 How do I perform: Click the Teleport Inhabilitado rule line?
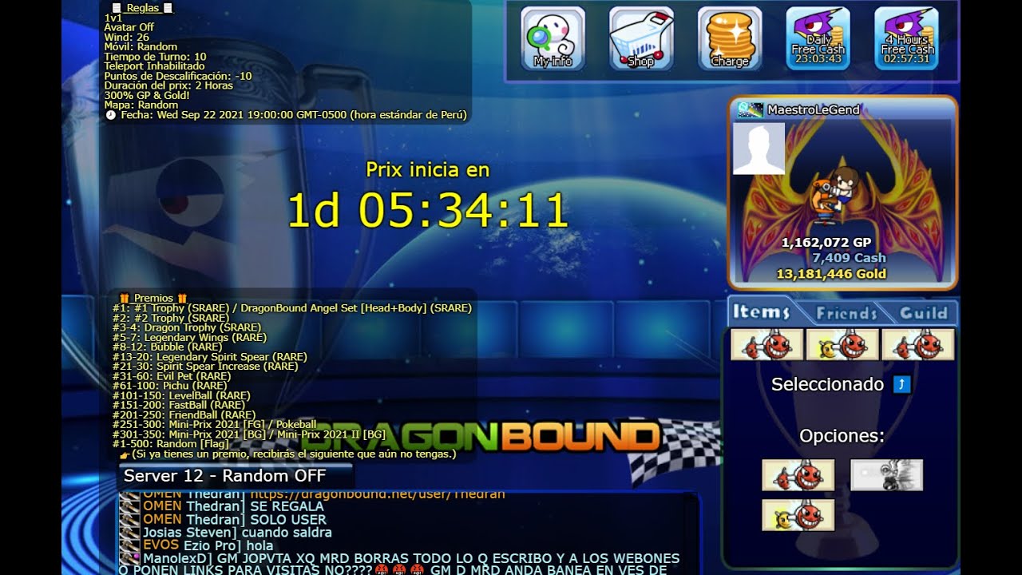(155, 65)
